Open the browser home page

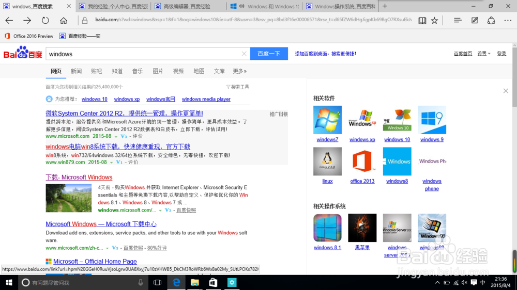tap(63, 21)
